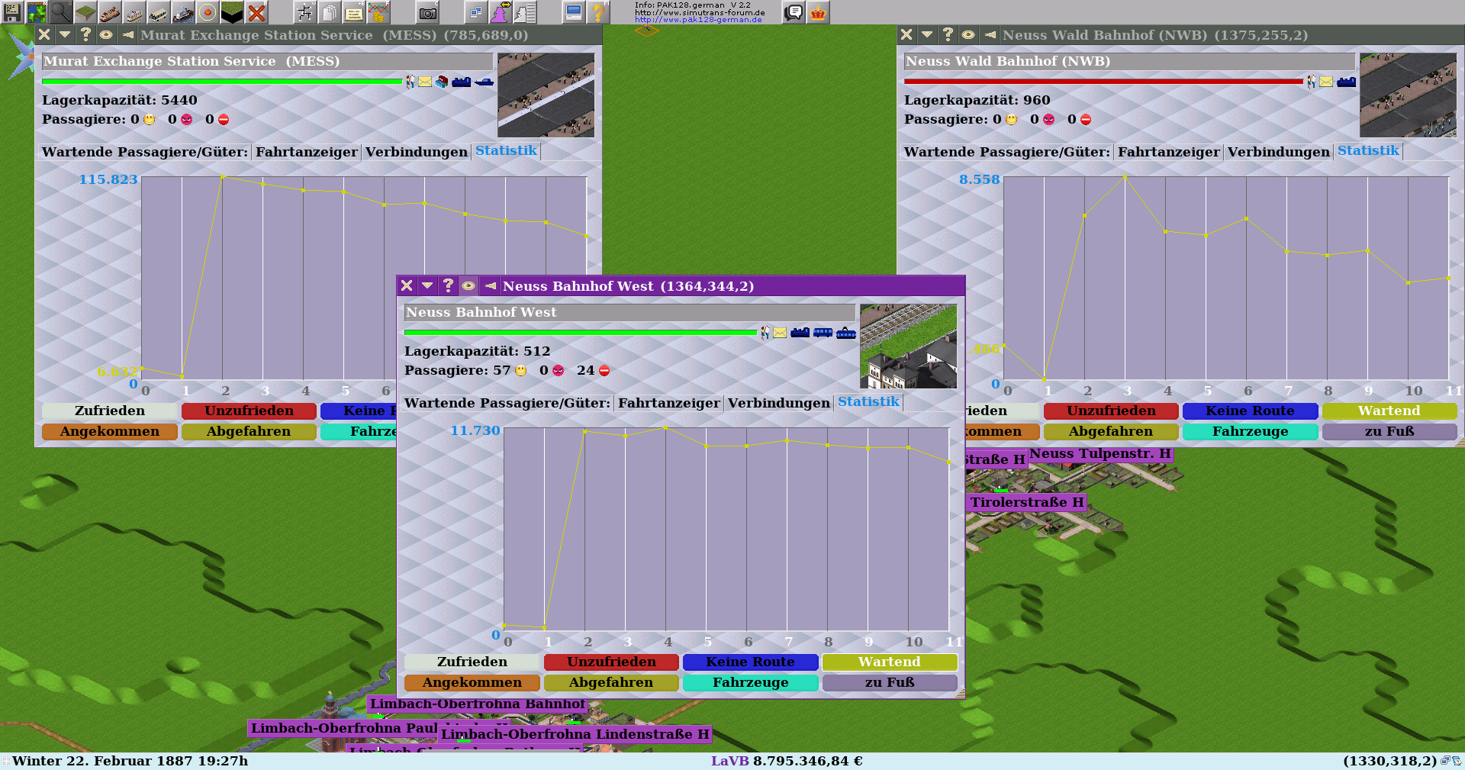Click the pak128-german.de website link

698,20
